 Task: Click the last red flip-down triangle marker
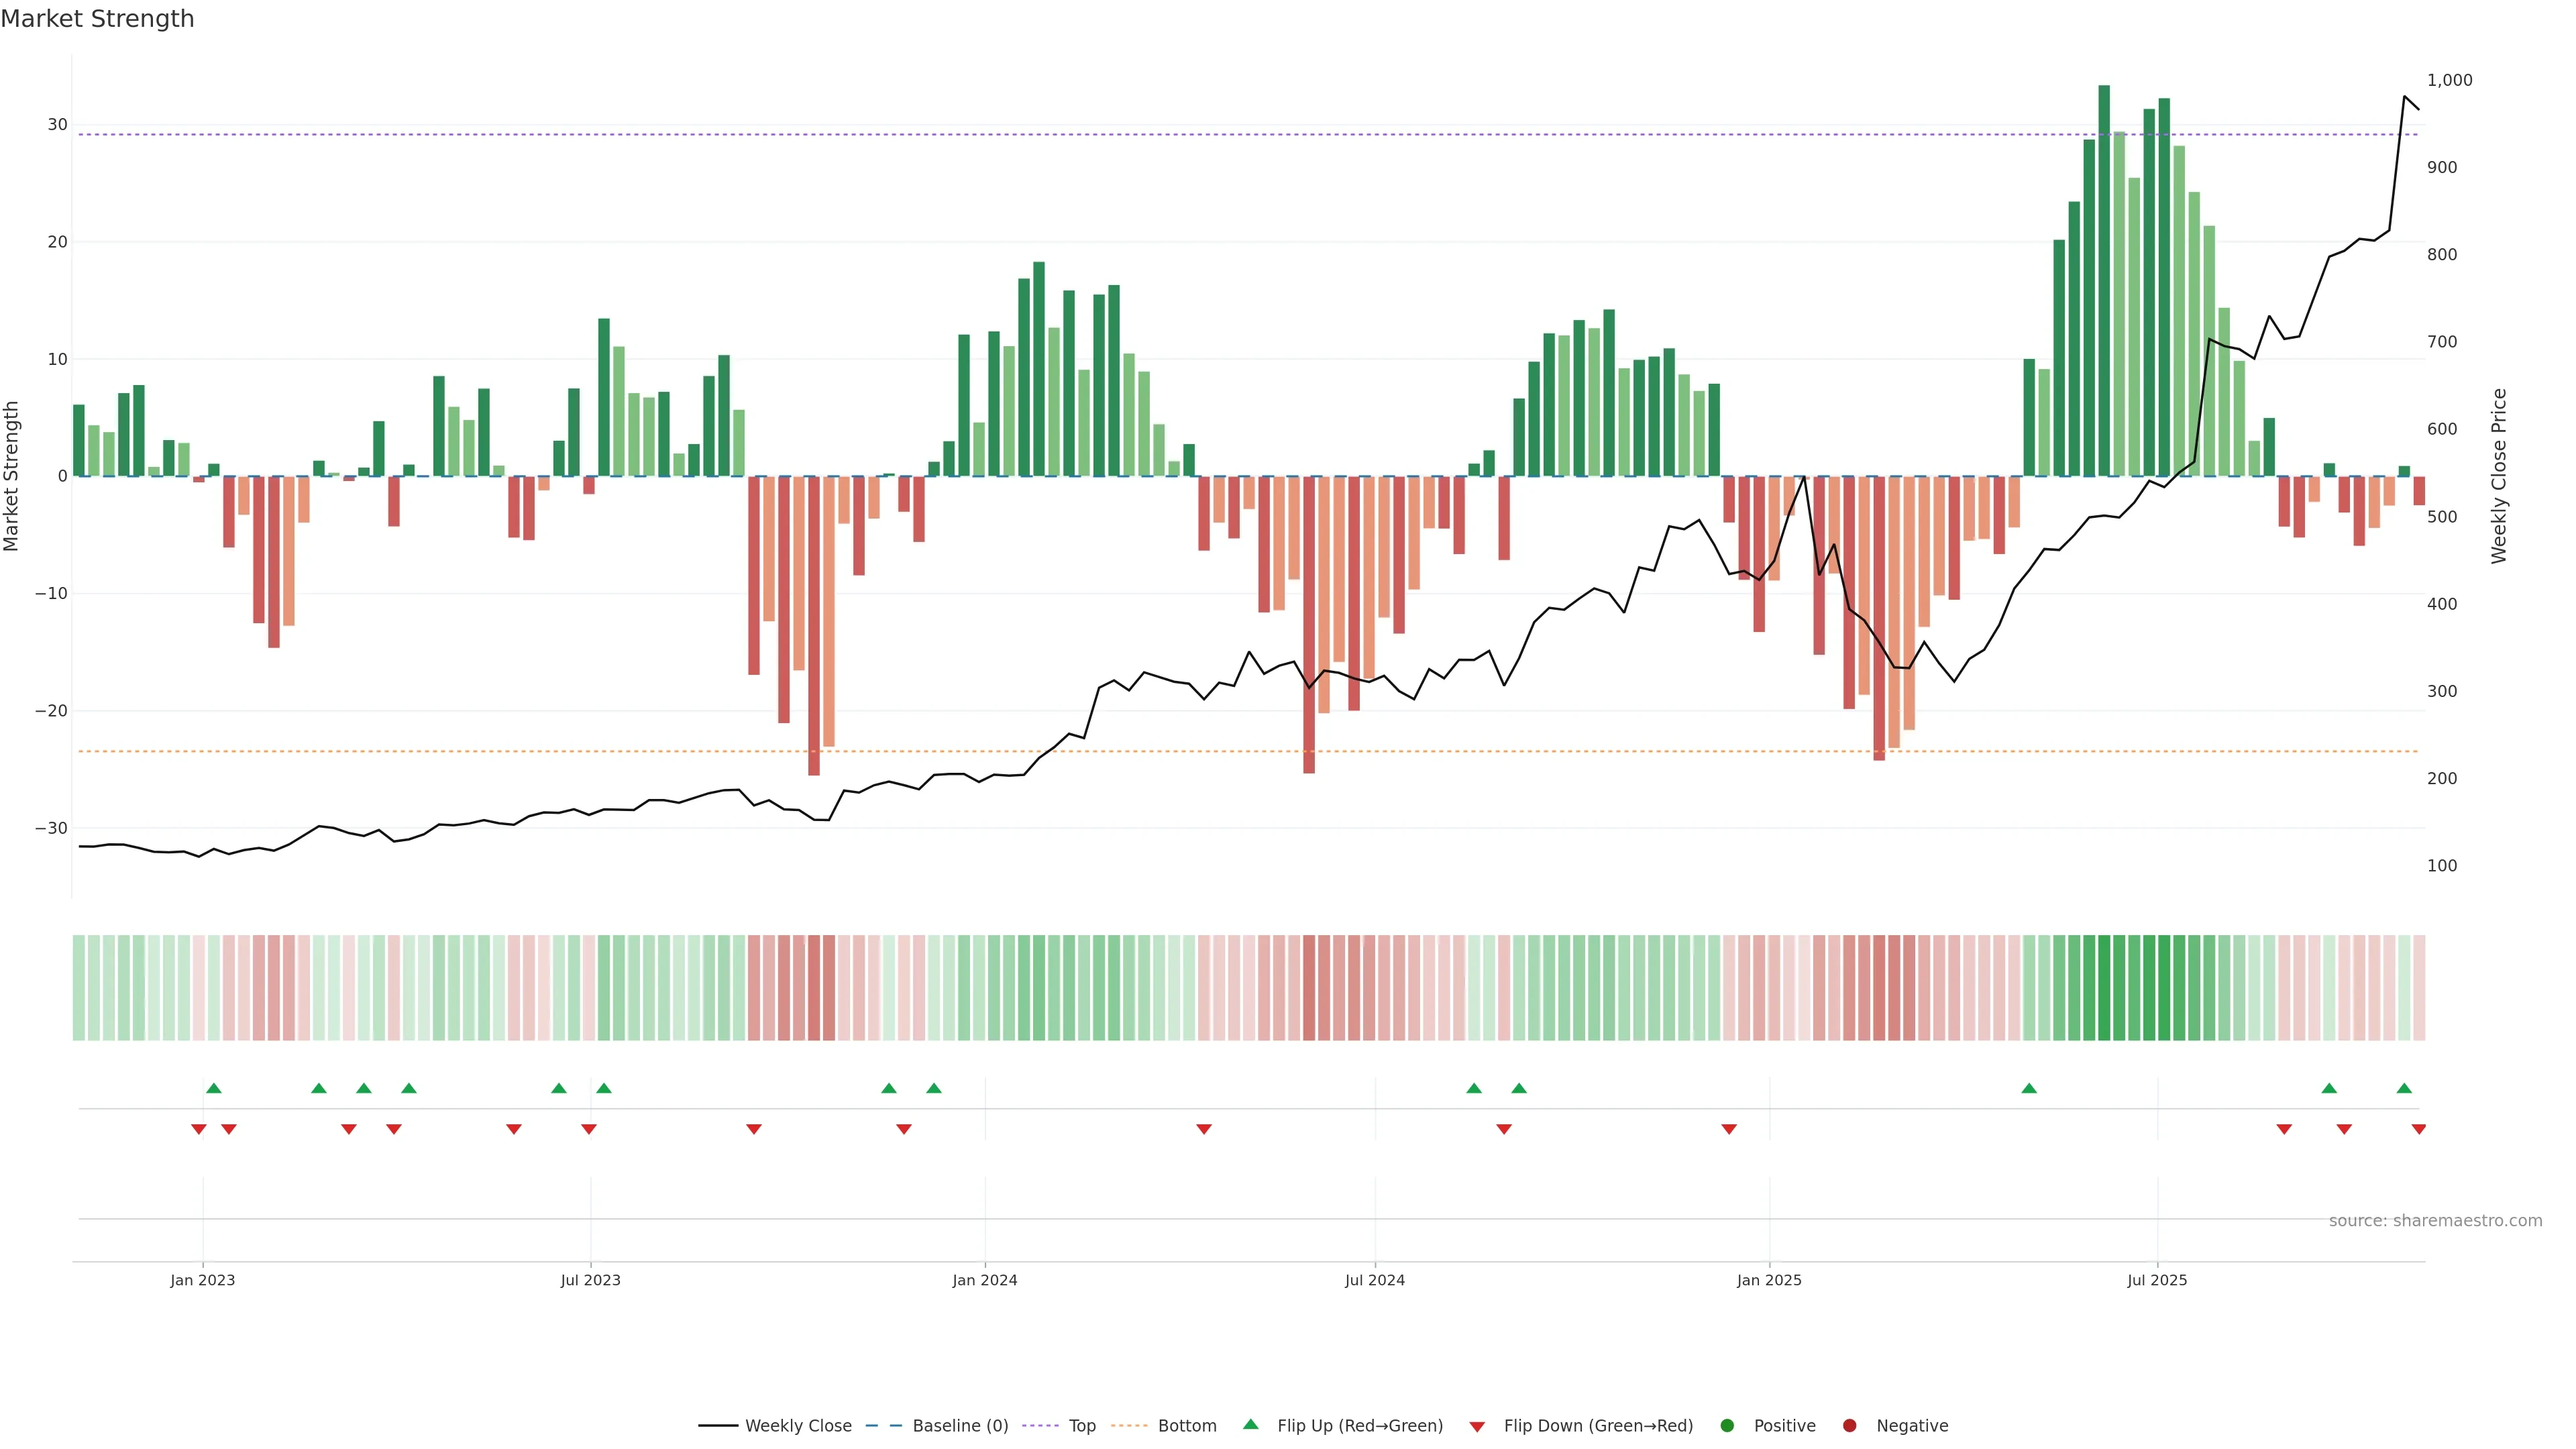2418,1129
